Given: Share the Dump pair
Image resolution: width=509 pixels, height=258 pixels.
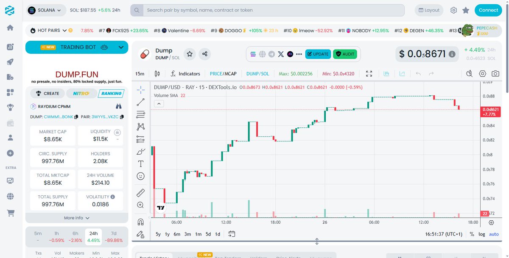Looking at the screenshot, I should tap(205, 54).
